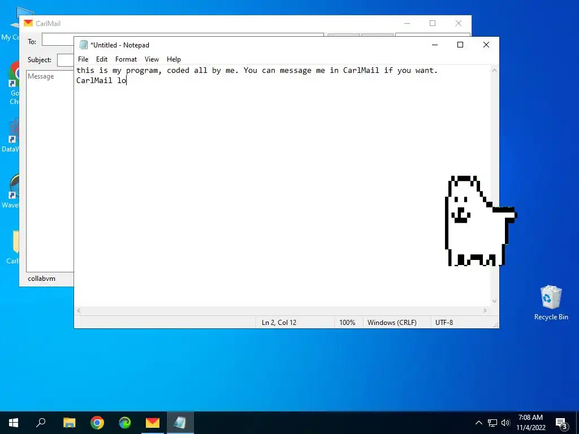This screenshot has height=434, width=579.
Task: Maximize the Notepad window
Action: click(x=460, y=45)
